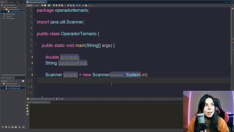Open the Projects panel tab

[x=3, y=2]
